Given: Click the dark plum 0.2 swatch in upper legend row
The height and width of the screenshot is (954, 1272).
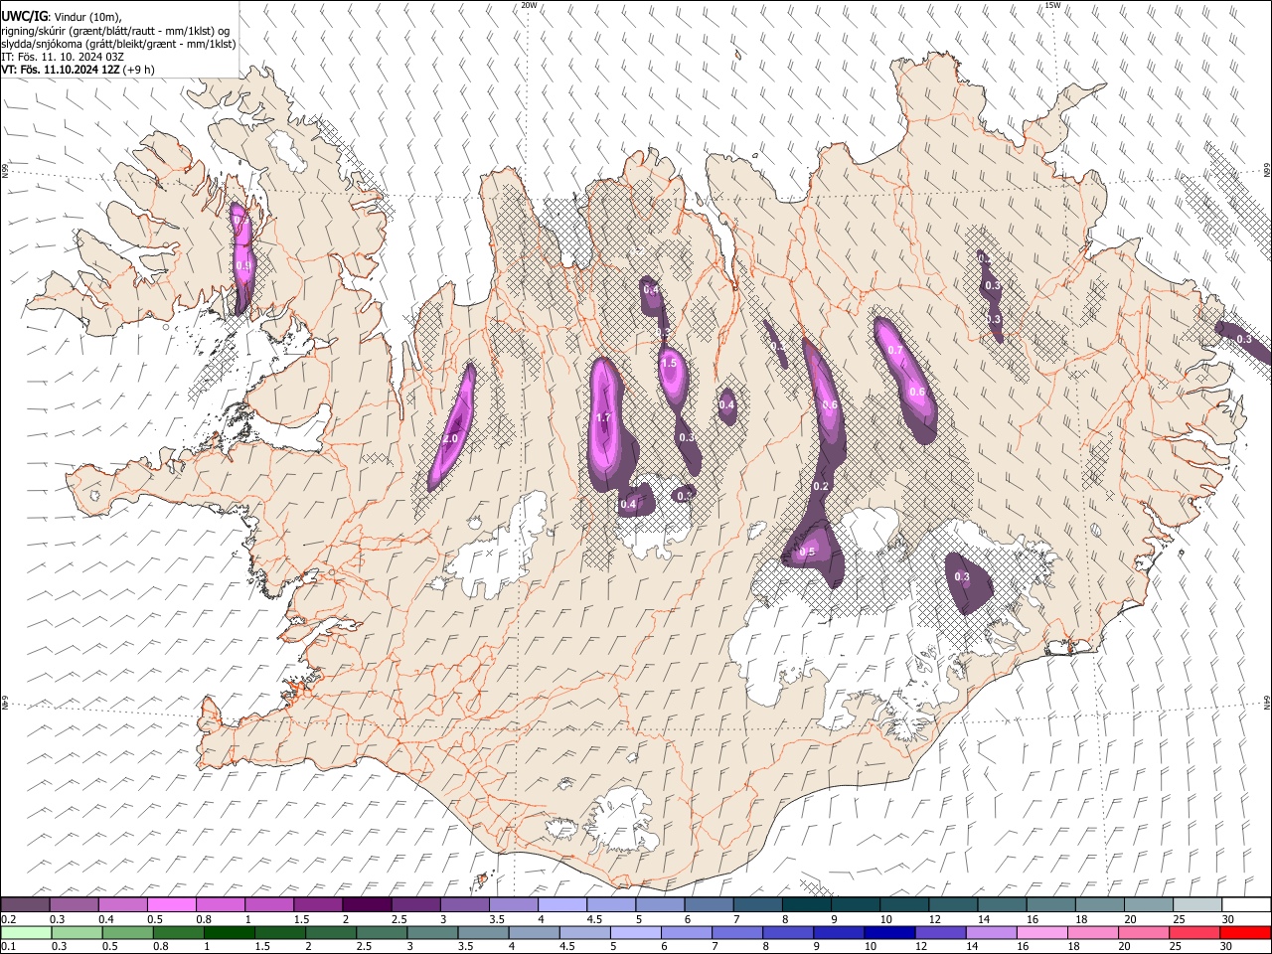Looking at the screenshot, I should point(26,904).
